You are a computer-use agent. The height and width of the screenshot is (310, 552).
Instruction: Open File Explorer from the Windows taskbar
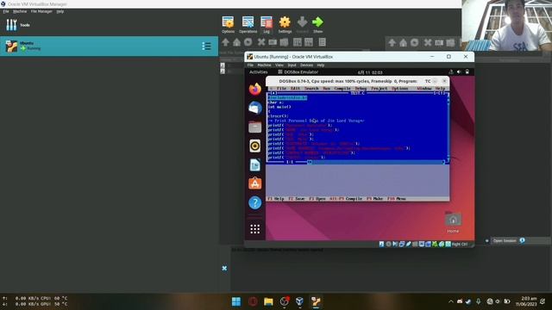tap(268, 301)
